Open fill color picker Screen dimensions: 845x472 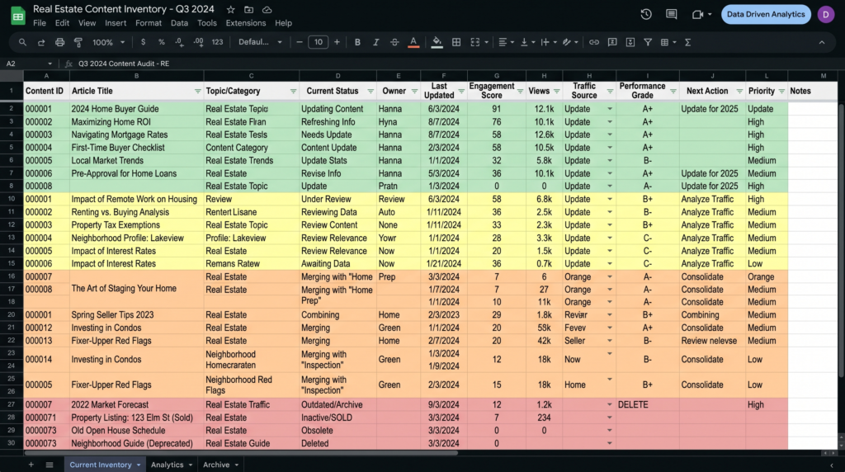click(x=437, y=42)
